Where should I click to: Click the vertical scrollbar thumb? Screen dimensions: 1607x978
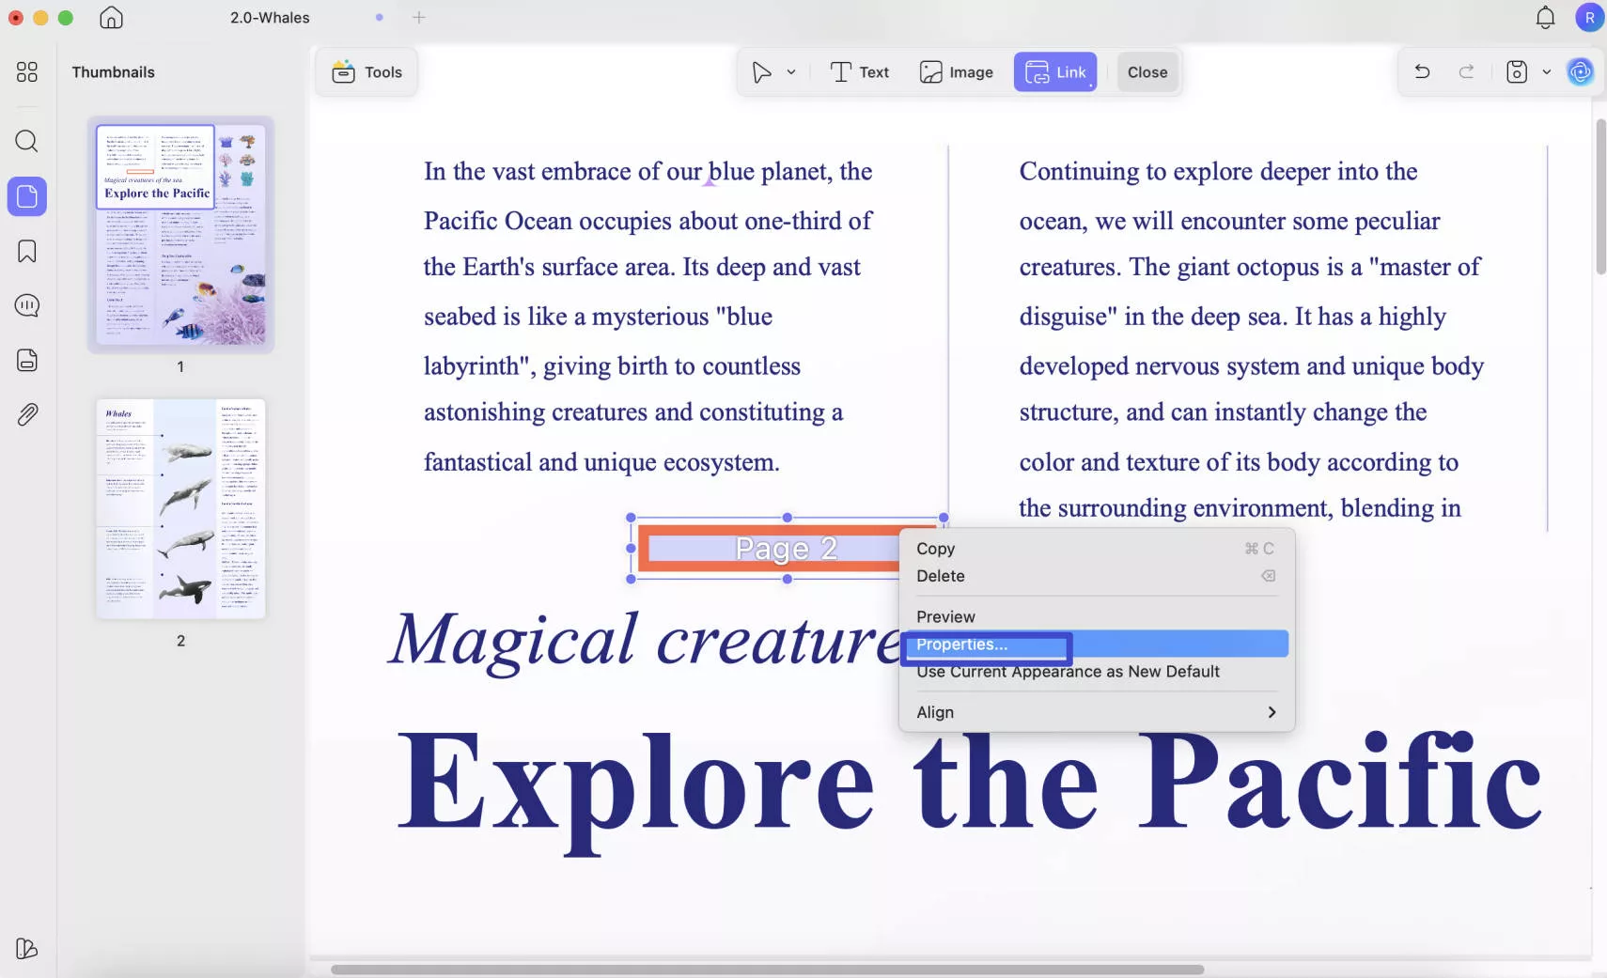[1600, 195]
